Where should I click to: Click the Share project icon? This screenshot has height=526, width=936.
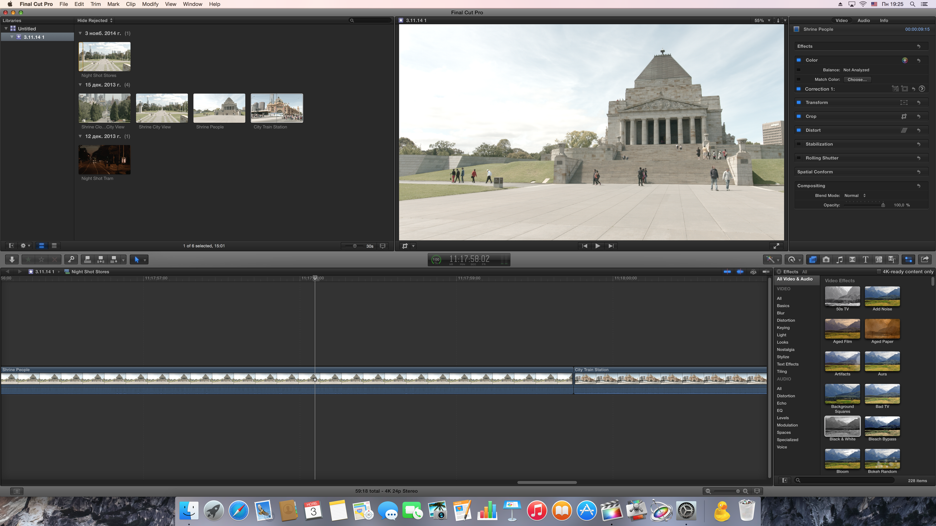tap(925, 259)
